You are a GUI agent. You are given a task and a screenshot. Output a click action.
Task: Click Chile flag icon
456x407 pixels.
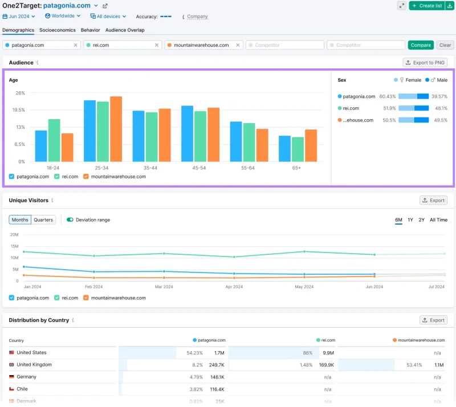[x=11, y=389]
